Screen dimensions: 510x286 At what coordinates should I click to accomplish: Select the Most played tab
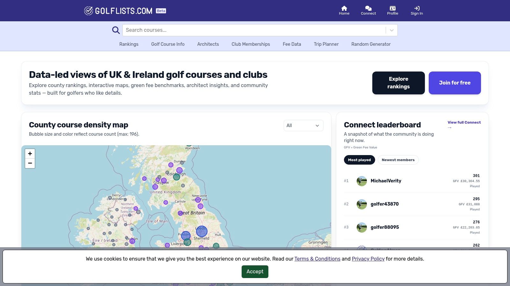coord(359,160)
